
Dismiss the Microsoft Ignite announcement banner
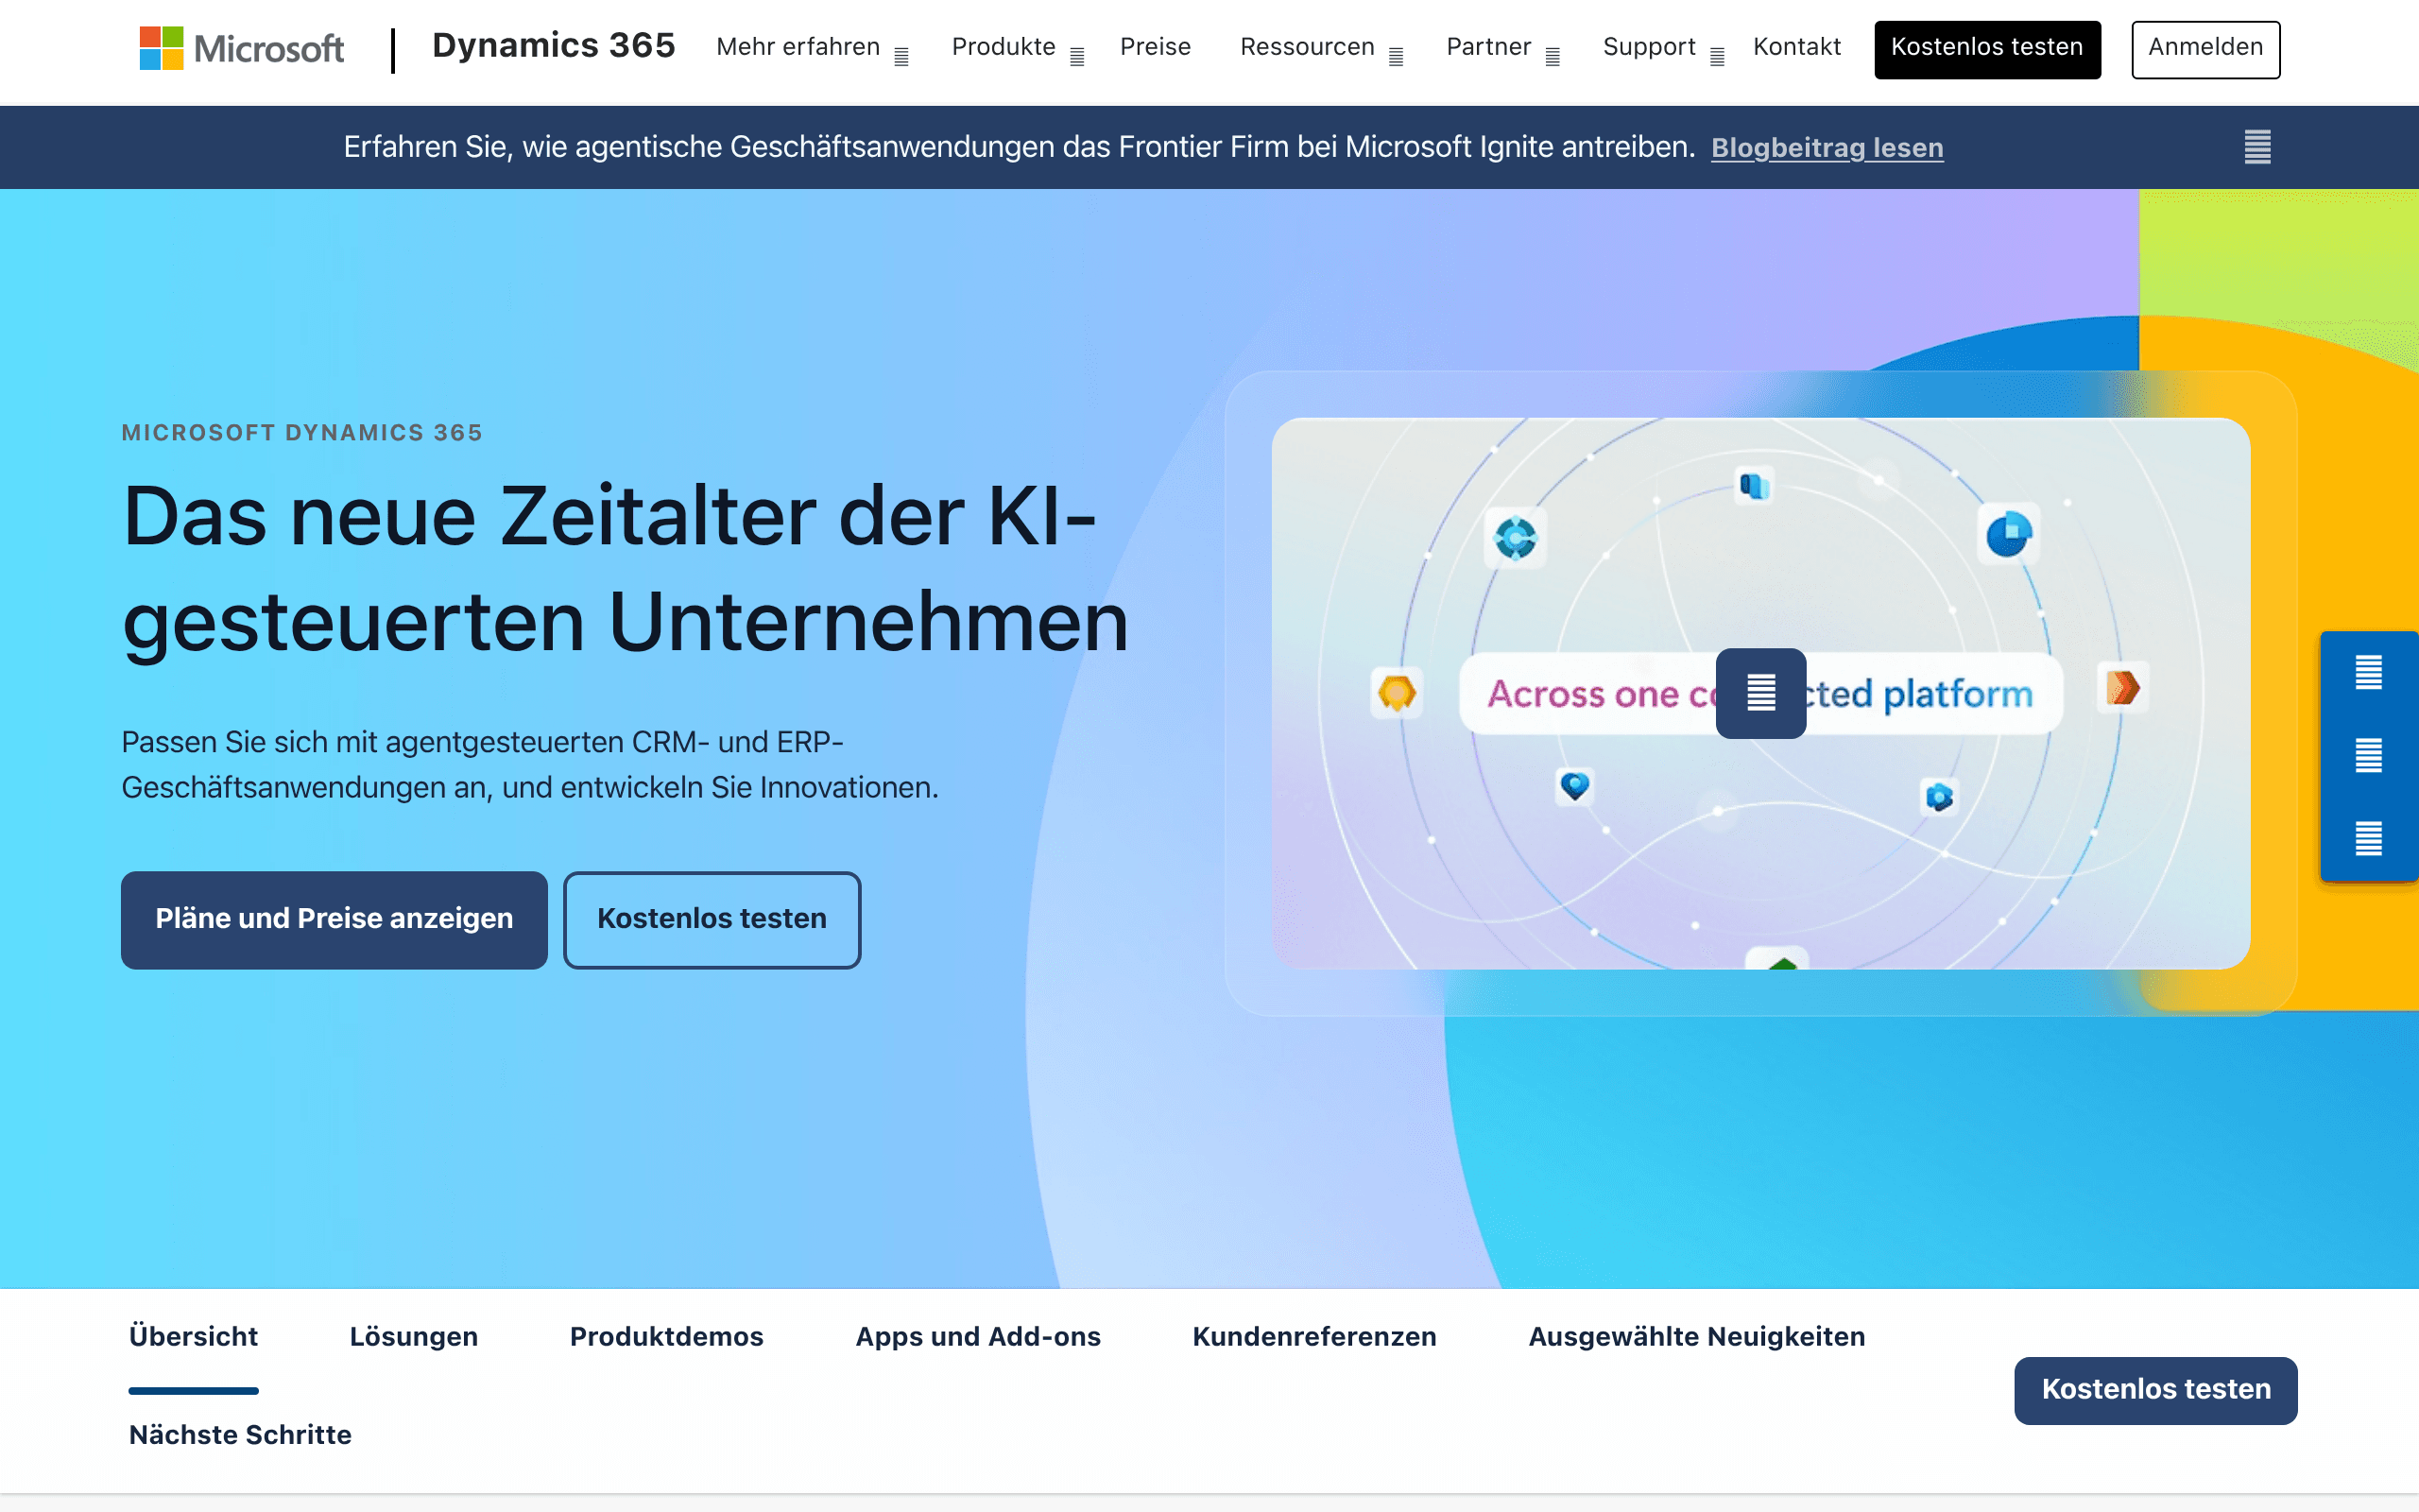2257,147
